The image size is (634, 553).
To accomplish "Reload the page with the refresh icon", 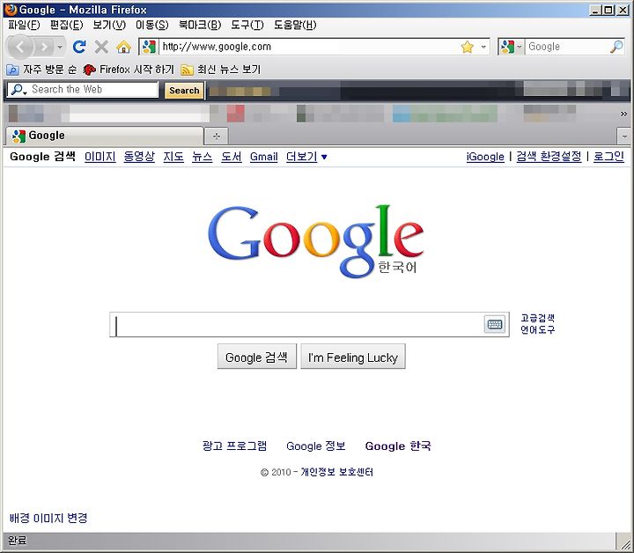I will (x=79, y=47).
